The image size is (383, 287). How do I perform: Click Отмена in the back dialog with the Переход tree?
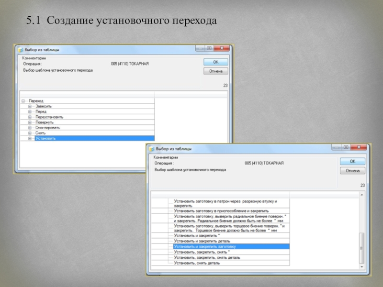click(x=216, y=71)
